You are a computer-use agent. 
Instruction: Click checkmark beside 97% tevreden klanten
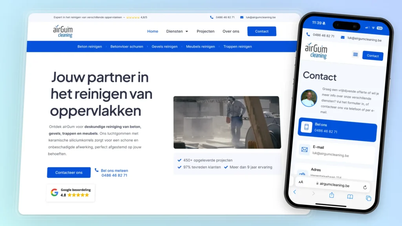179,167
